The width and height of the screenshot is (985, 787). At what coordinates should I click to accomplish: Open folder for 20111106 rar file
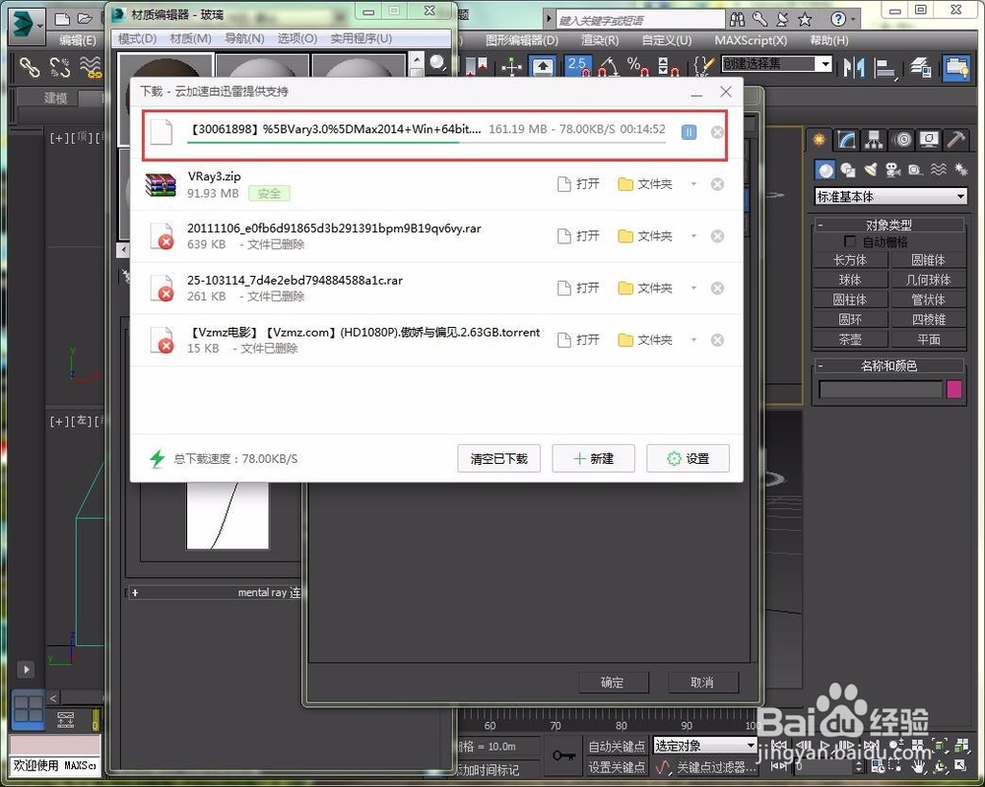645,236
